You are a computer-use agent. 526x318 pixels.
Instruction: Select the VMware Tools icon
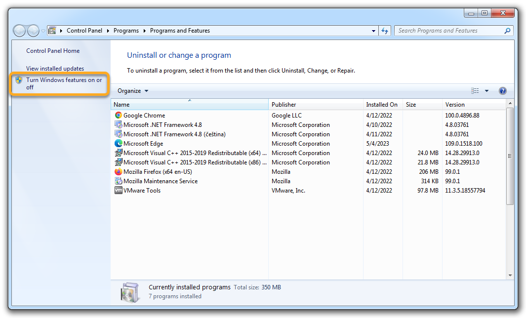(x=119, y=191)
